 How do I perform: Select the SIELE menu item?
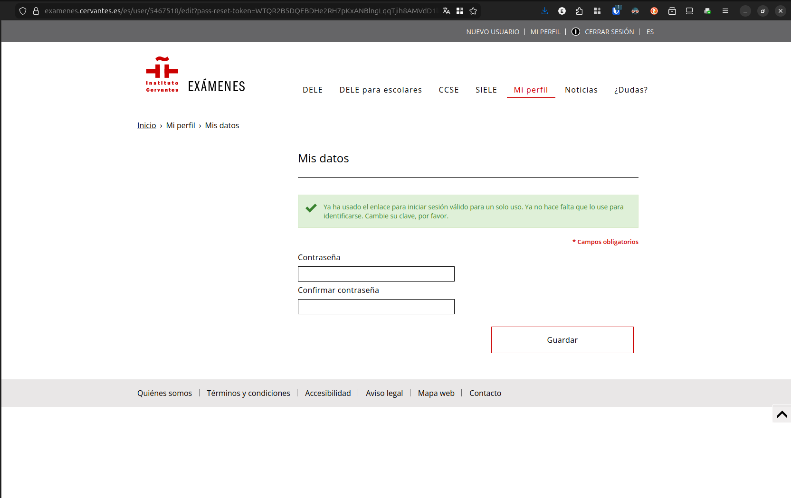pos(486,90)
